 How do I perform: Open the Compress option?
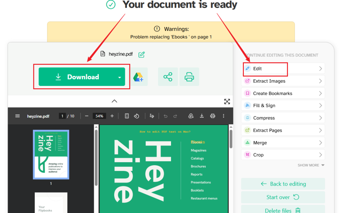point(283,118)
